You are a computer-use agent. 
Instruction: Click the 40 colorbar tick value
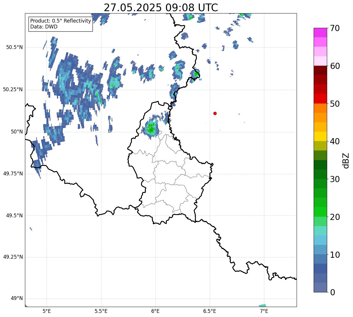pyautogui.click(x=335, y=141)
